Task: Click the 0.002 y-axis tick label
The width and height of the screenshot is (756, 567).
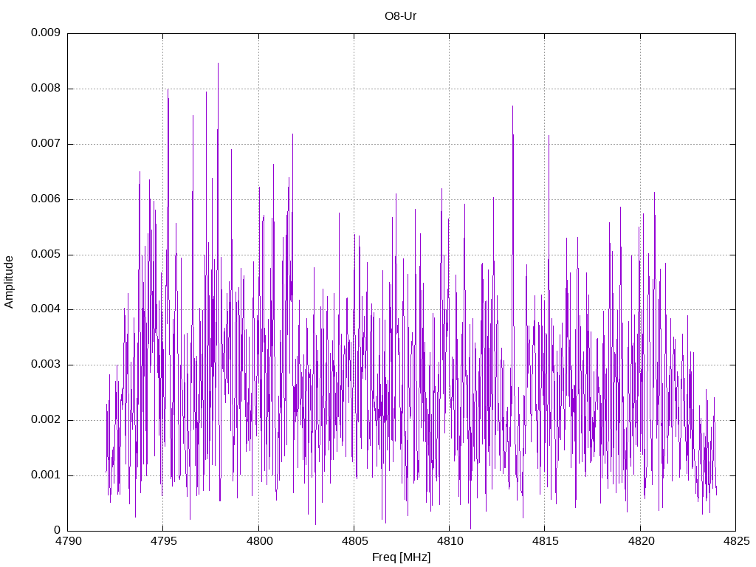Action: pos(46,419)
